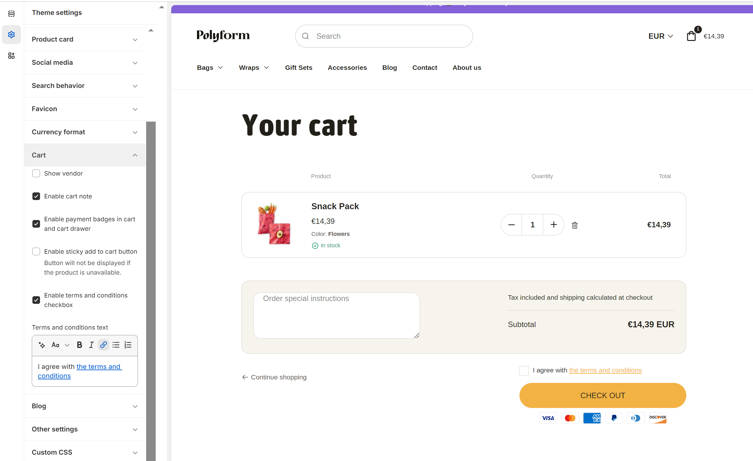Viewport: 753px width, 461px height.
Task: Enable sticky add to cart button
Action: click(36, 251)
